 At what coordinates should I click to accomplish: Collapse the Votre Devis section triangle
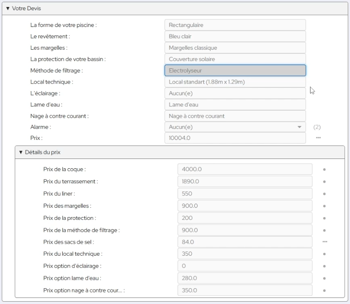click(8, 8)
